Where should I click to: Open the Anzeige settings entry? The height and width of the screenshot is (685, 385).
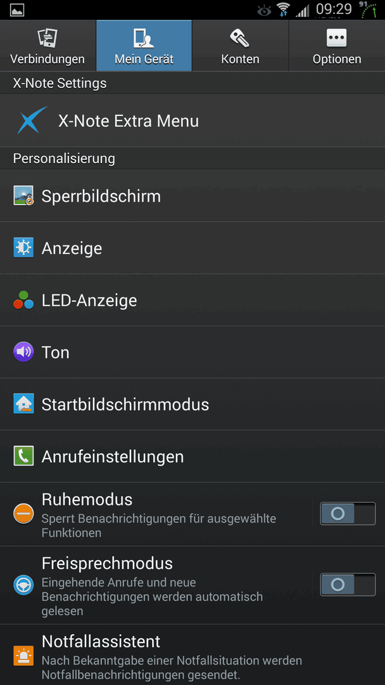192,248
